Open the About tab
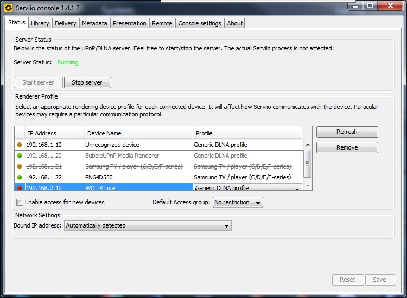Viewport: 407px width, 298px height. (235, 23)
